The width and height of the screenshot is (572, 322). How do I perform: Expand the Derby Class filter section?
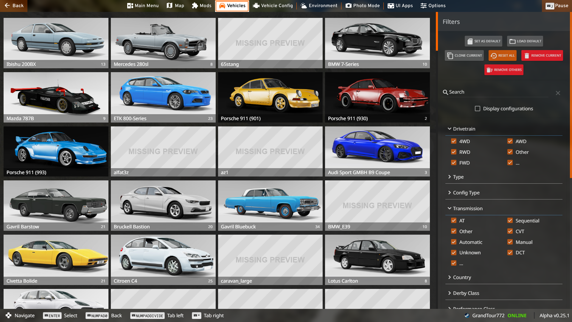point(503,293)
